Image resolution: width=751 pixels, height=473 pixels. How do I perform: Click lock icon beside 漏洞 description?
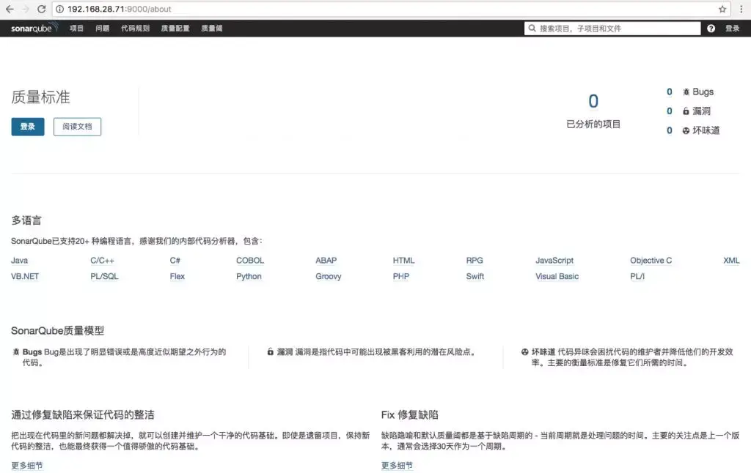270,352
